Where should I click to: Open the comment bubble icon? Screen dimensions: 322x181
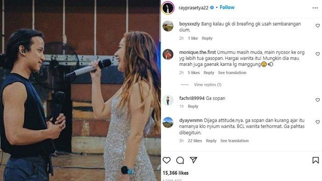coord(180,160)
